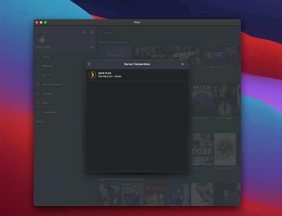Click the Discover compass icon
Screen dimensions: 282x216
coord(38,94)
